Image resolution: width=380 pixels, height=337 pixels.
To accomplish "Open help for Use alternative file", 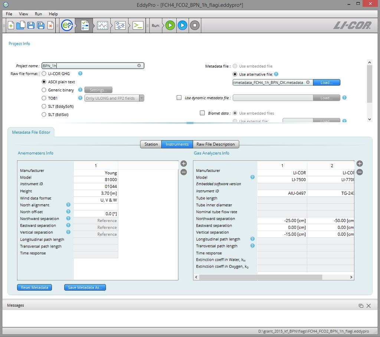I will click(x=276, y=74).
